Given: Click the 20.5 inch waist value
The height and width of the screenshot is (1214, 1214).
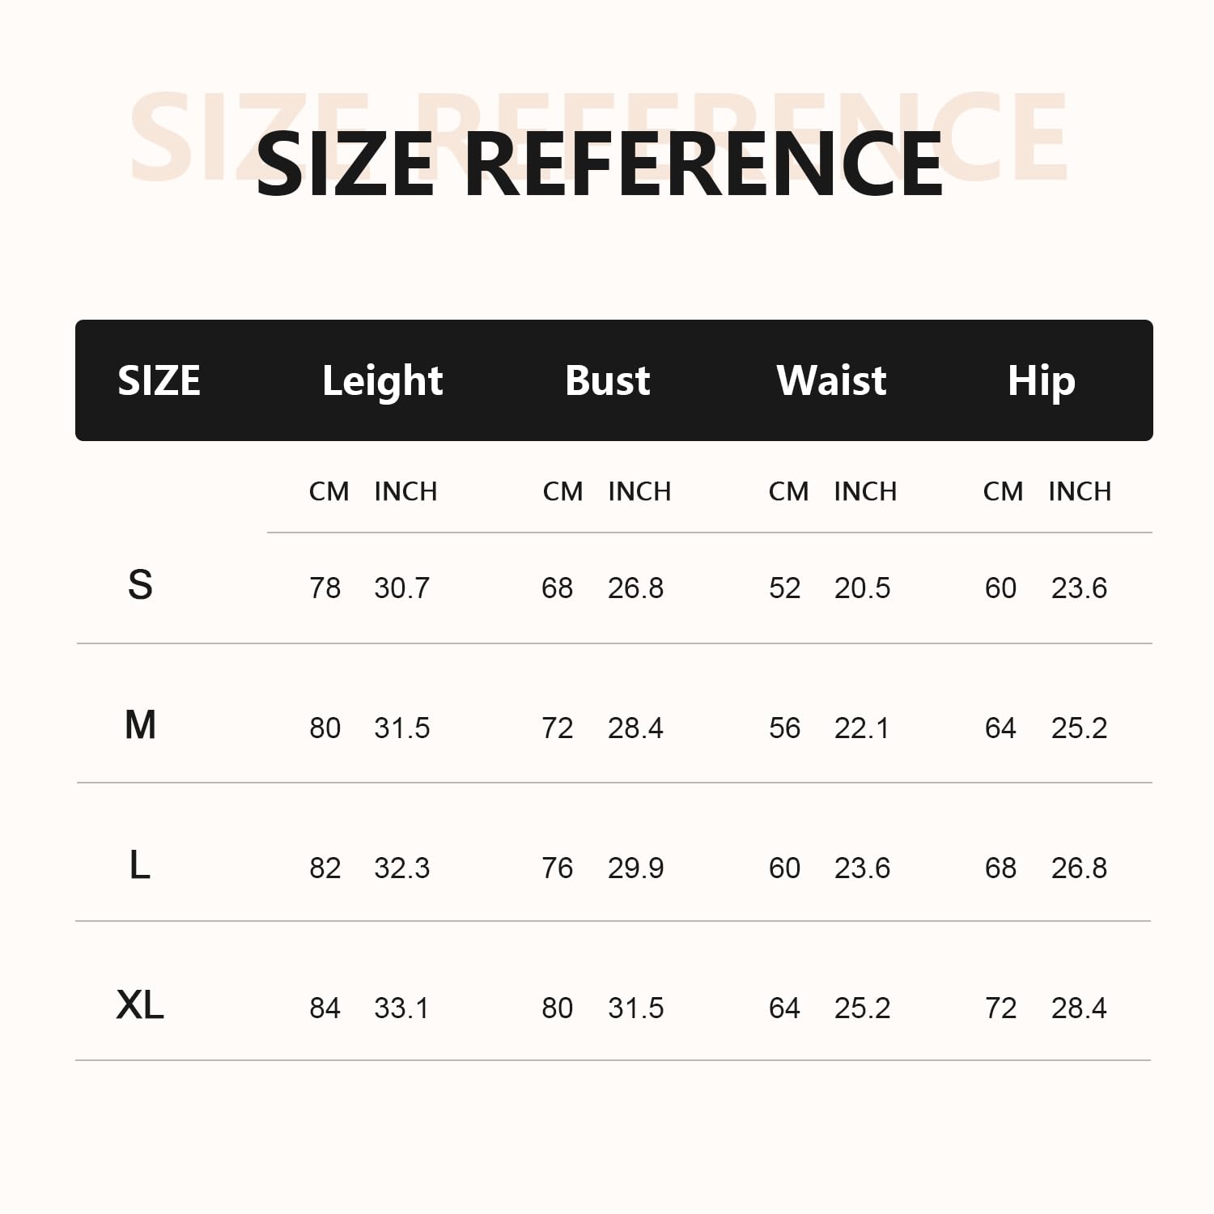Looking at the screenshot, I should pos(862,588).
